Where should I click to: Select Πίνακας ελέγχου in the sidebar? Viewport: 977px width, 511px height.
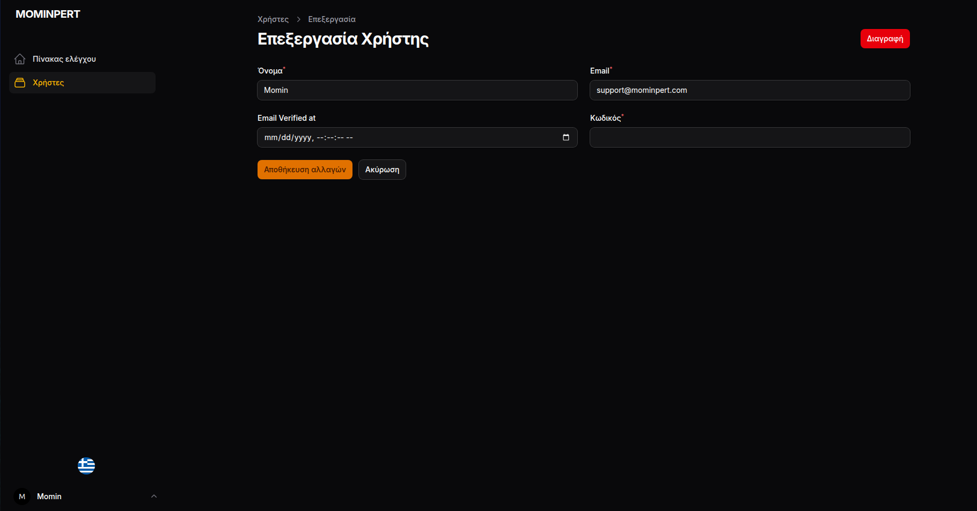(x=64, y=59)
